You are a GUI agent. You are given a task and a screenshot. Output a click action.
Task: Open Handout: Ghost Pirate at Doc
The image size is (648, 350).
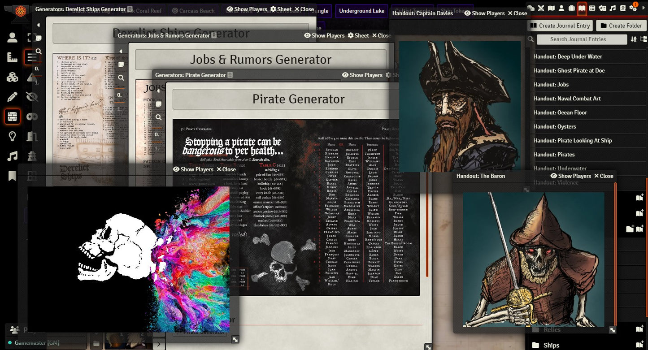click(569, 70)
